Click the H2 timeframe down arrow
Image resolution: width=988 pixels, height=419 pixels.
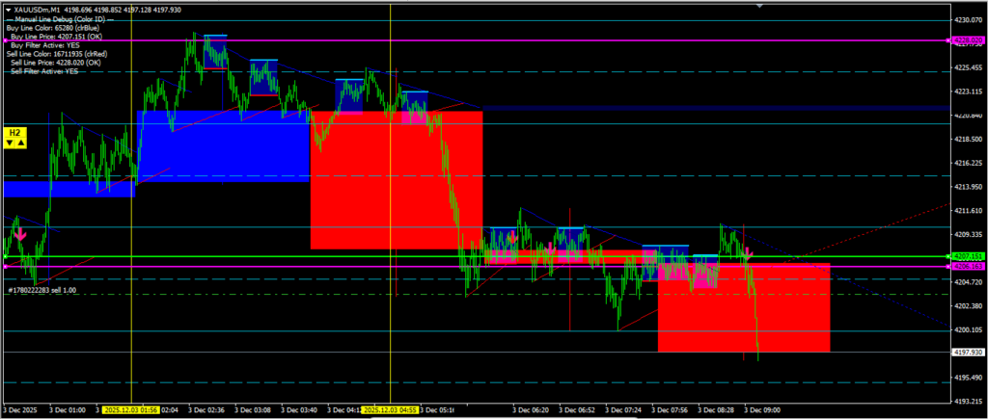pos(10,143)
